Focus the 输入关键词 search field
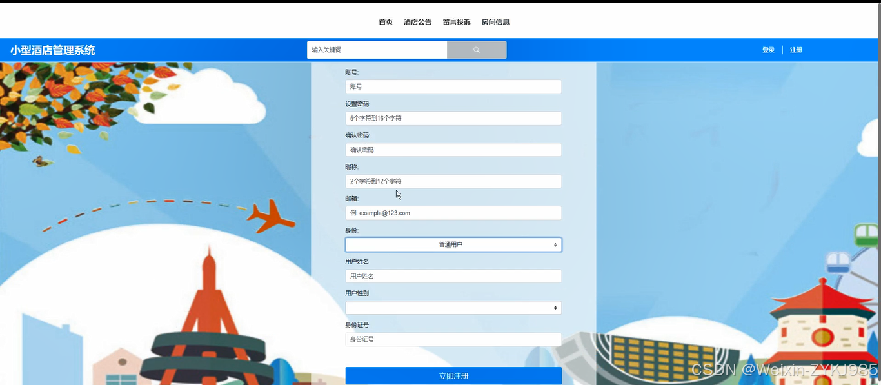Screen dimensions: 881x385 point(377,50)
